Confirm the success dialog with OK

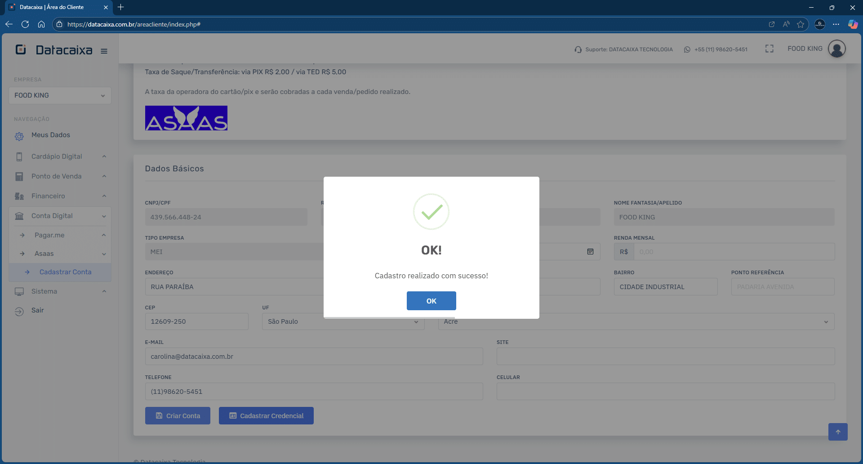pyautogui.click(x=431, y=301)
